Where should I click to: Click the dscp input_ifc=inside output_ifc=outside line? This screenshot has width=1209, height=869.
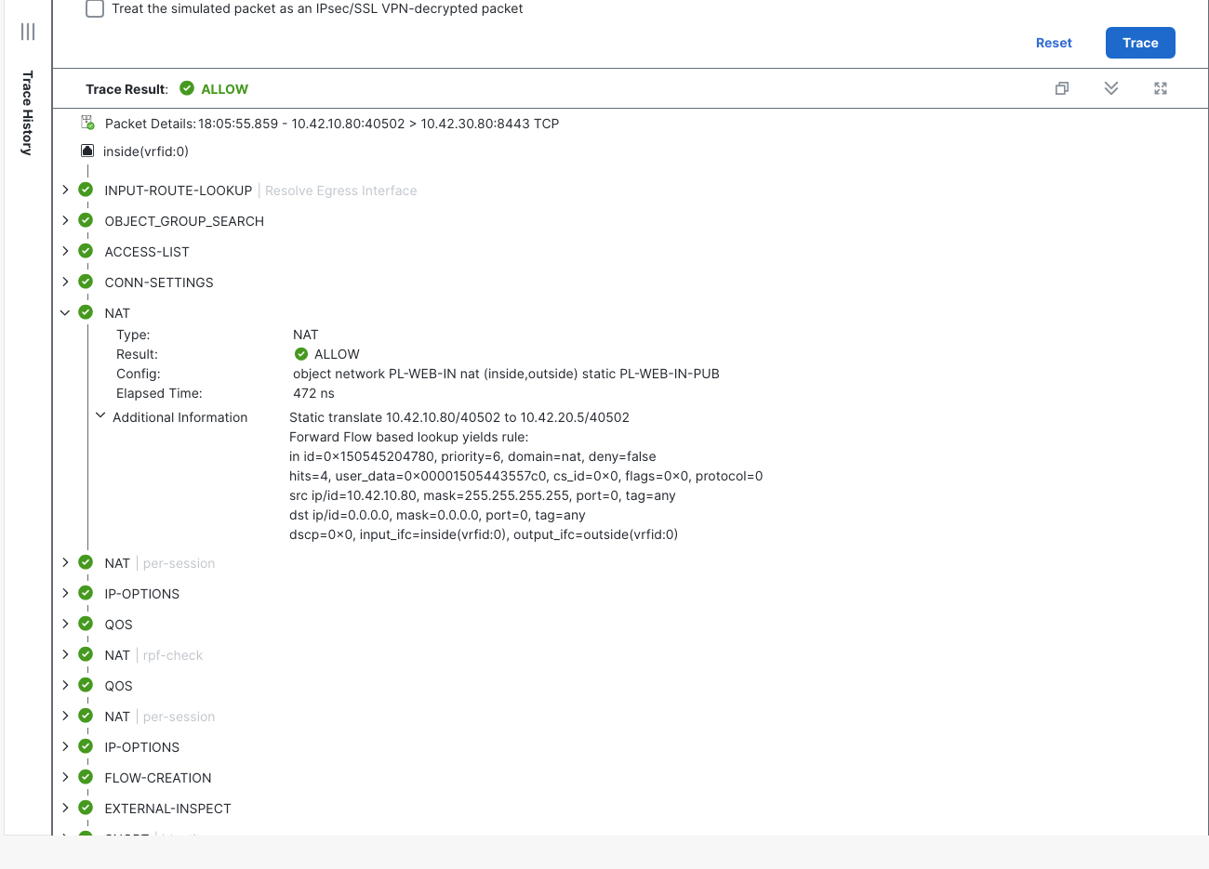[484, 534]
